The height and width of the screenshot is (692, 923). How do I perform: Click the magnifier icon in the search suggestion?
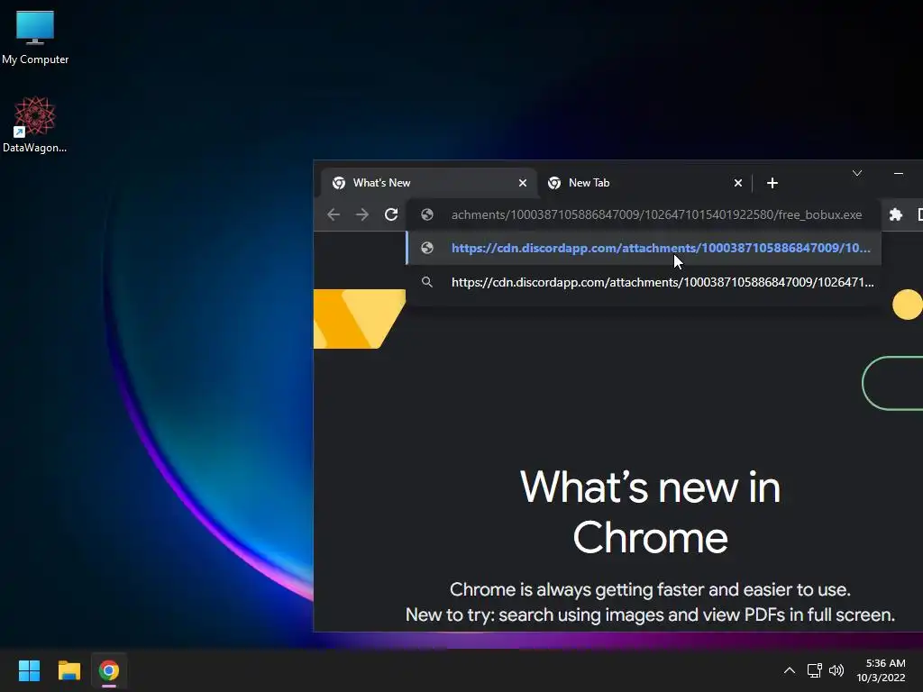coord(427,282)
